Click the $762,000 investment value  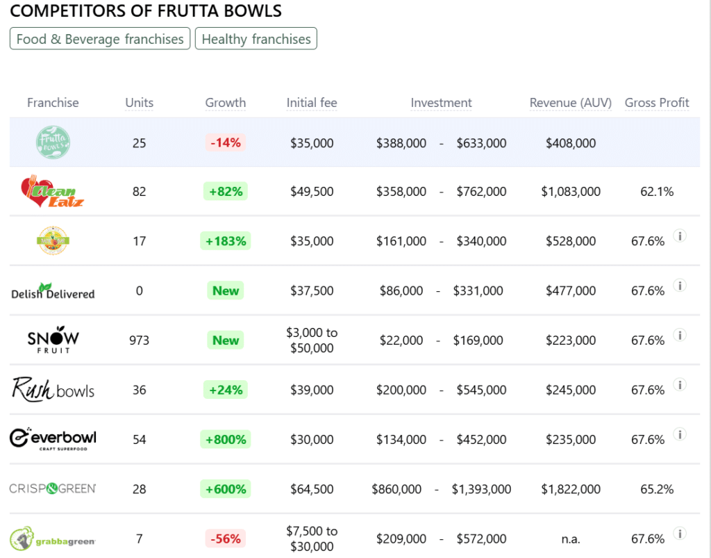point(481,192)
